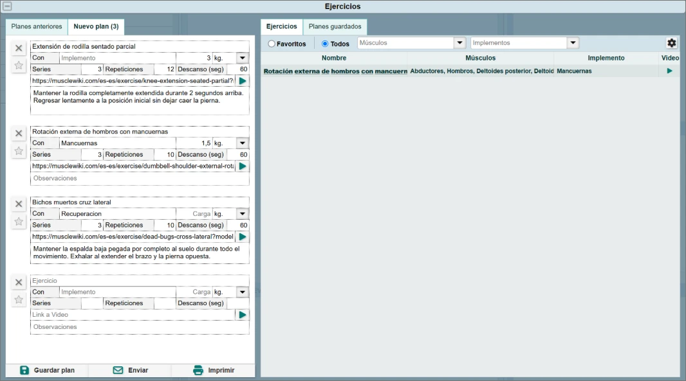Open exercise list settings gear

pos(672,43)
